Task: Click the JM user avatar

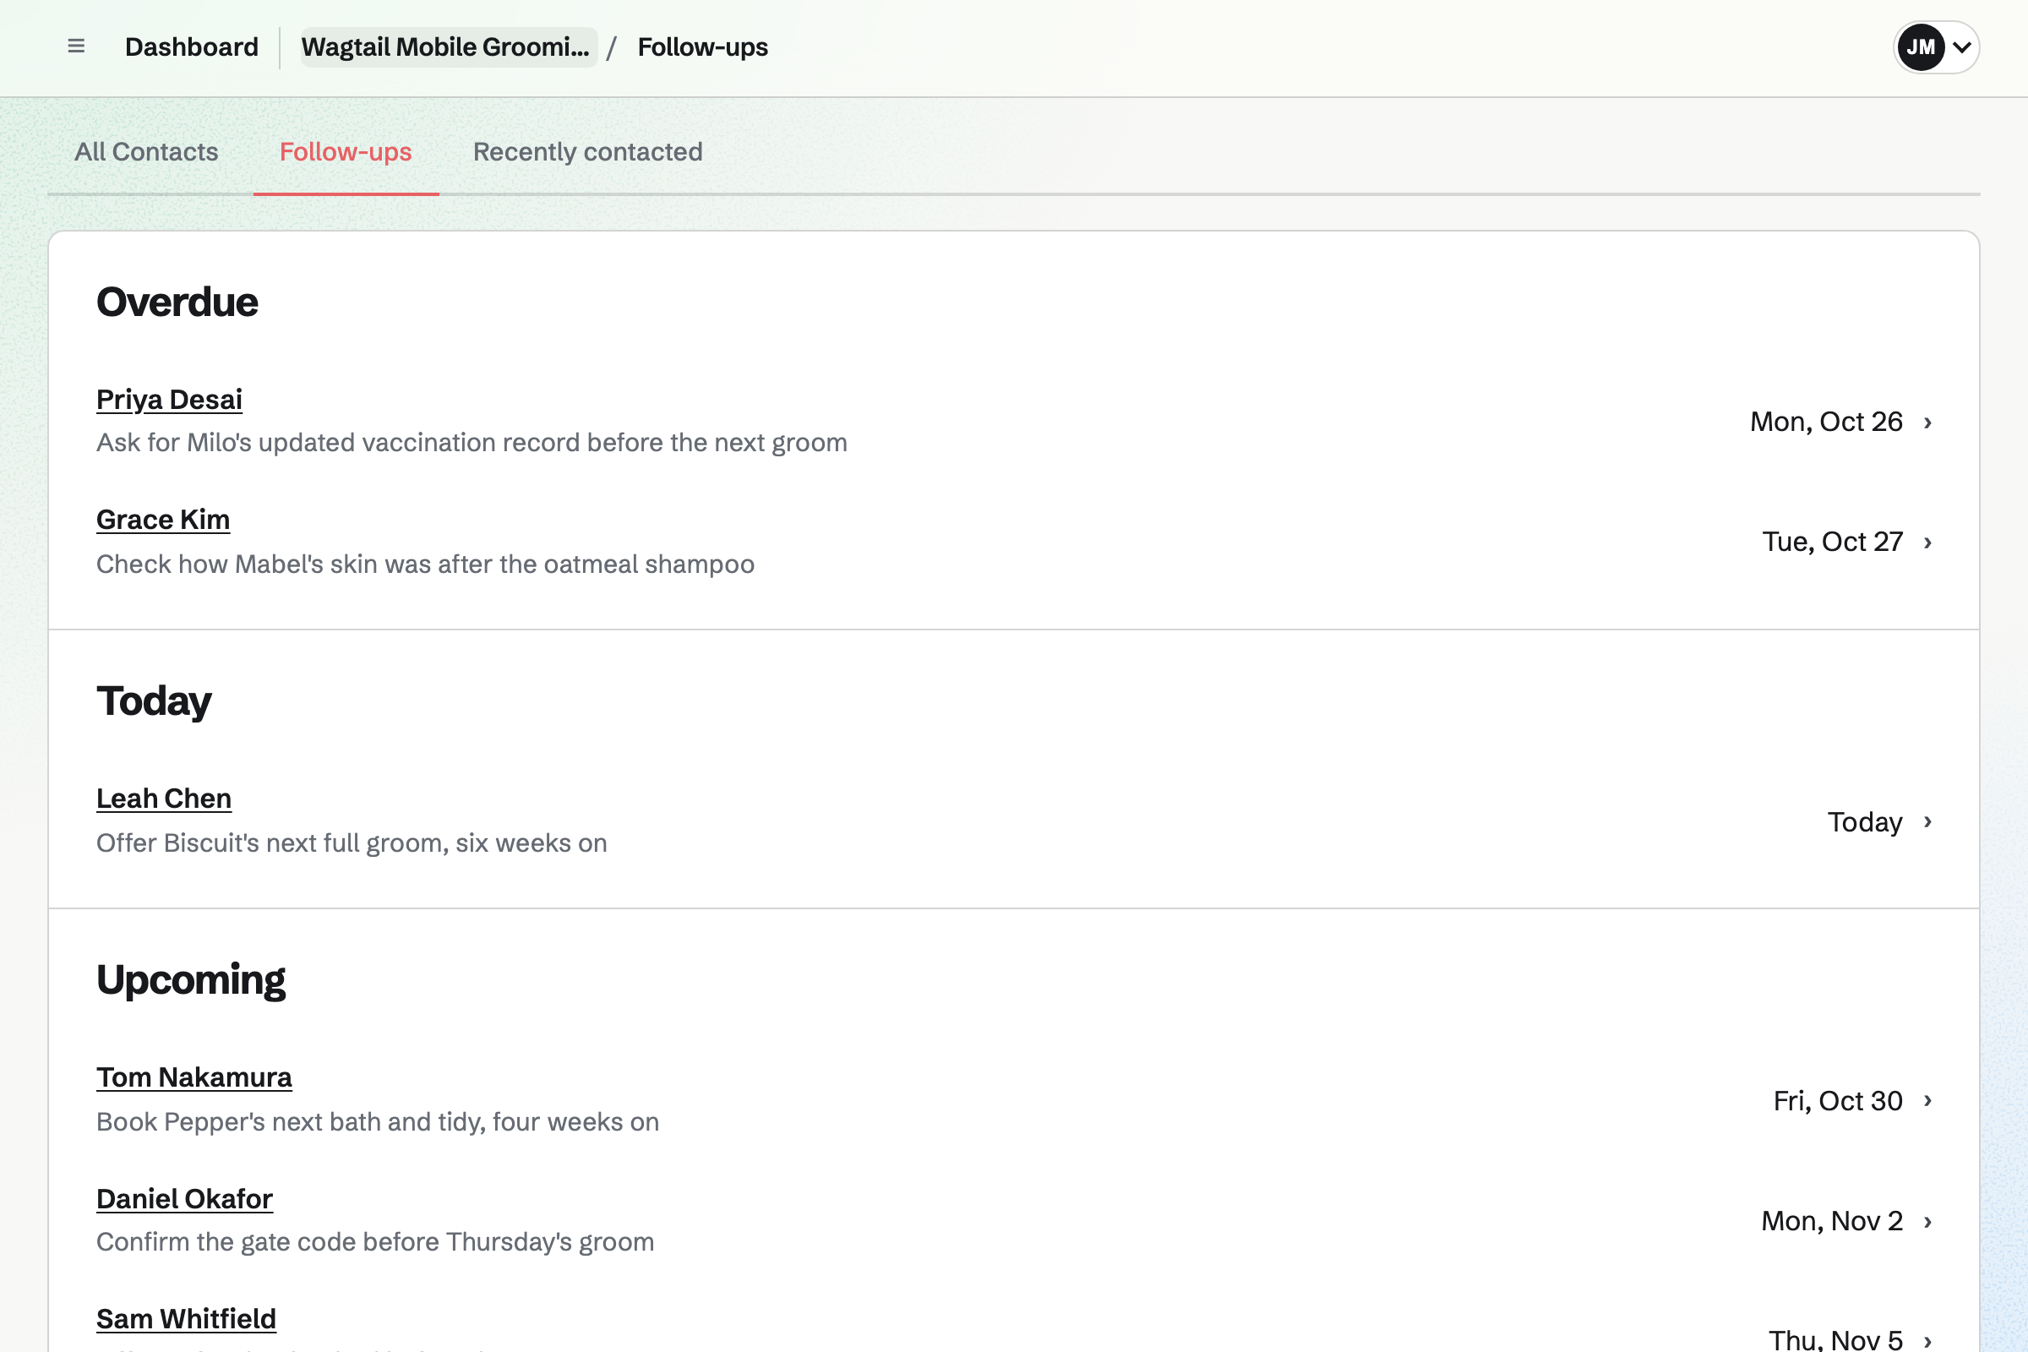Action: point(1920,47)
